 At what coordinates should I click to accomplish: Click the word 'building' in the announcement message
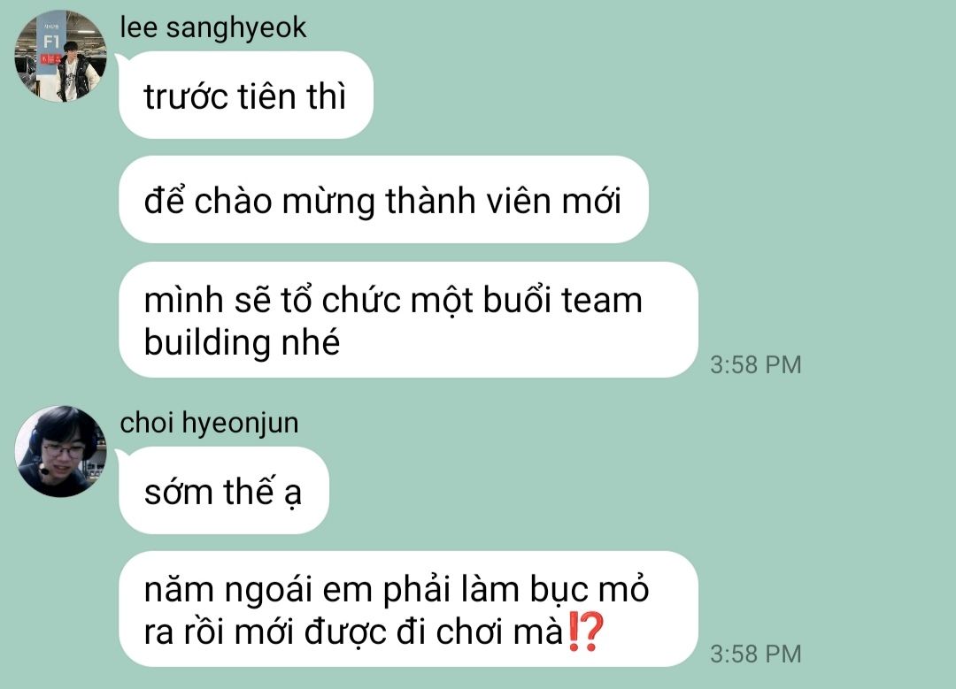(x=208, y=343)
